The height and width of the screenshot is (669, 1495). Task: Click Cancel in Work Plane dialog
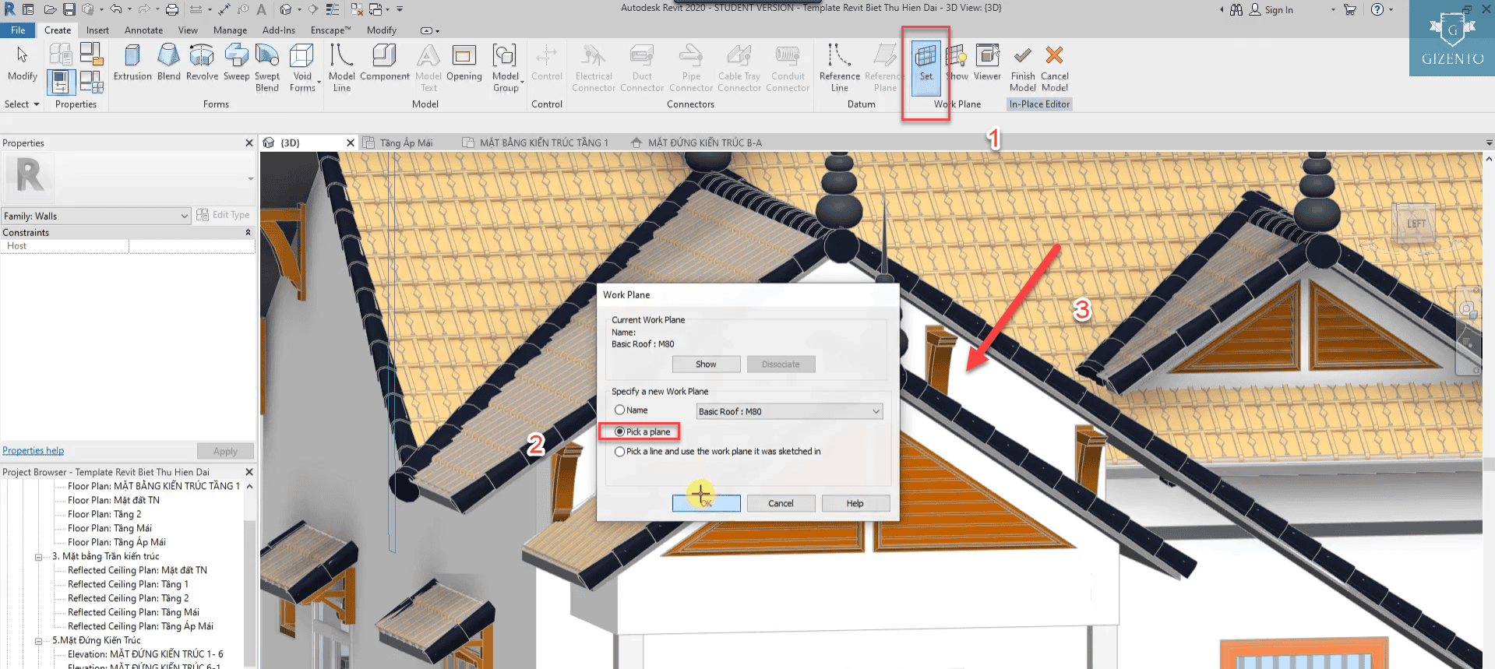tap(781, 503)
